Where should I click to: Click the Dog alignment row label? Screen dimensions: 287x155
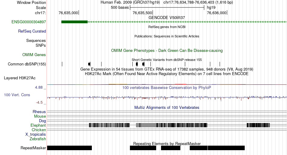(42, 121)
